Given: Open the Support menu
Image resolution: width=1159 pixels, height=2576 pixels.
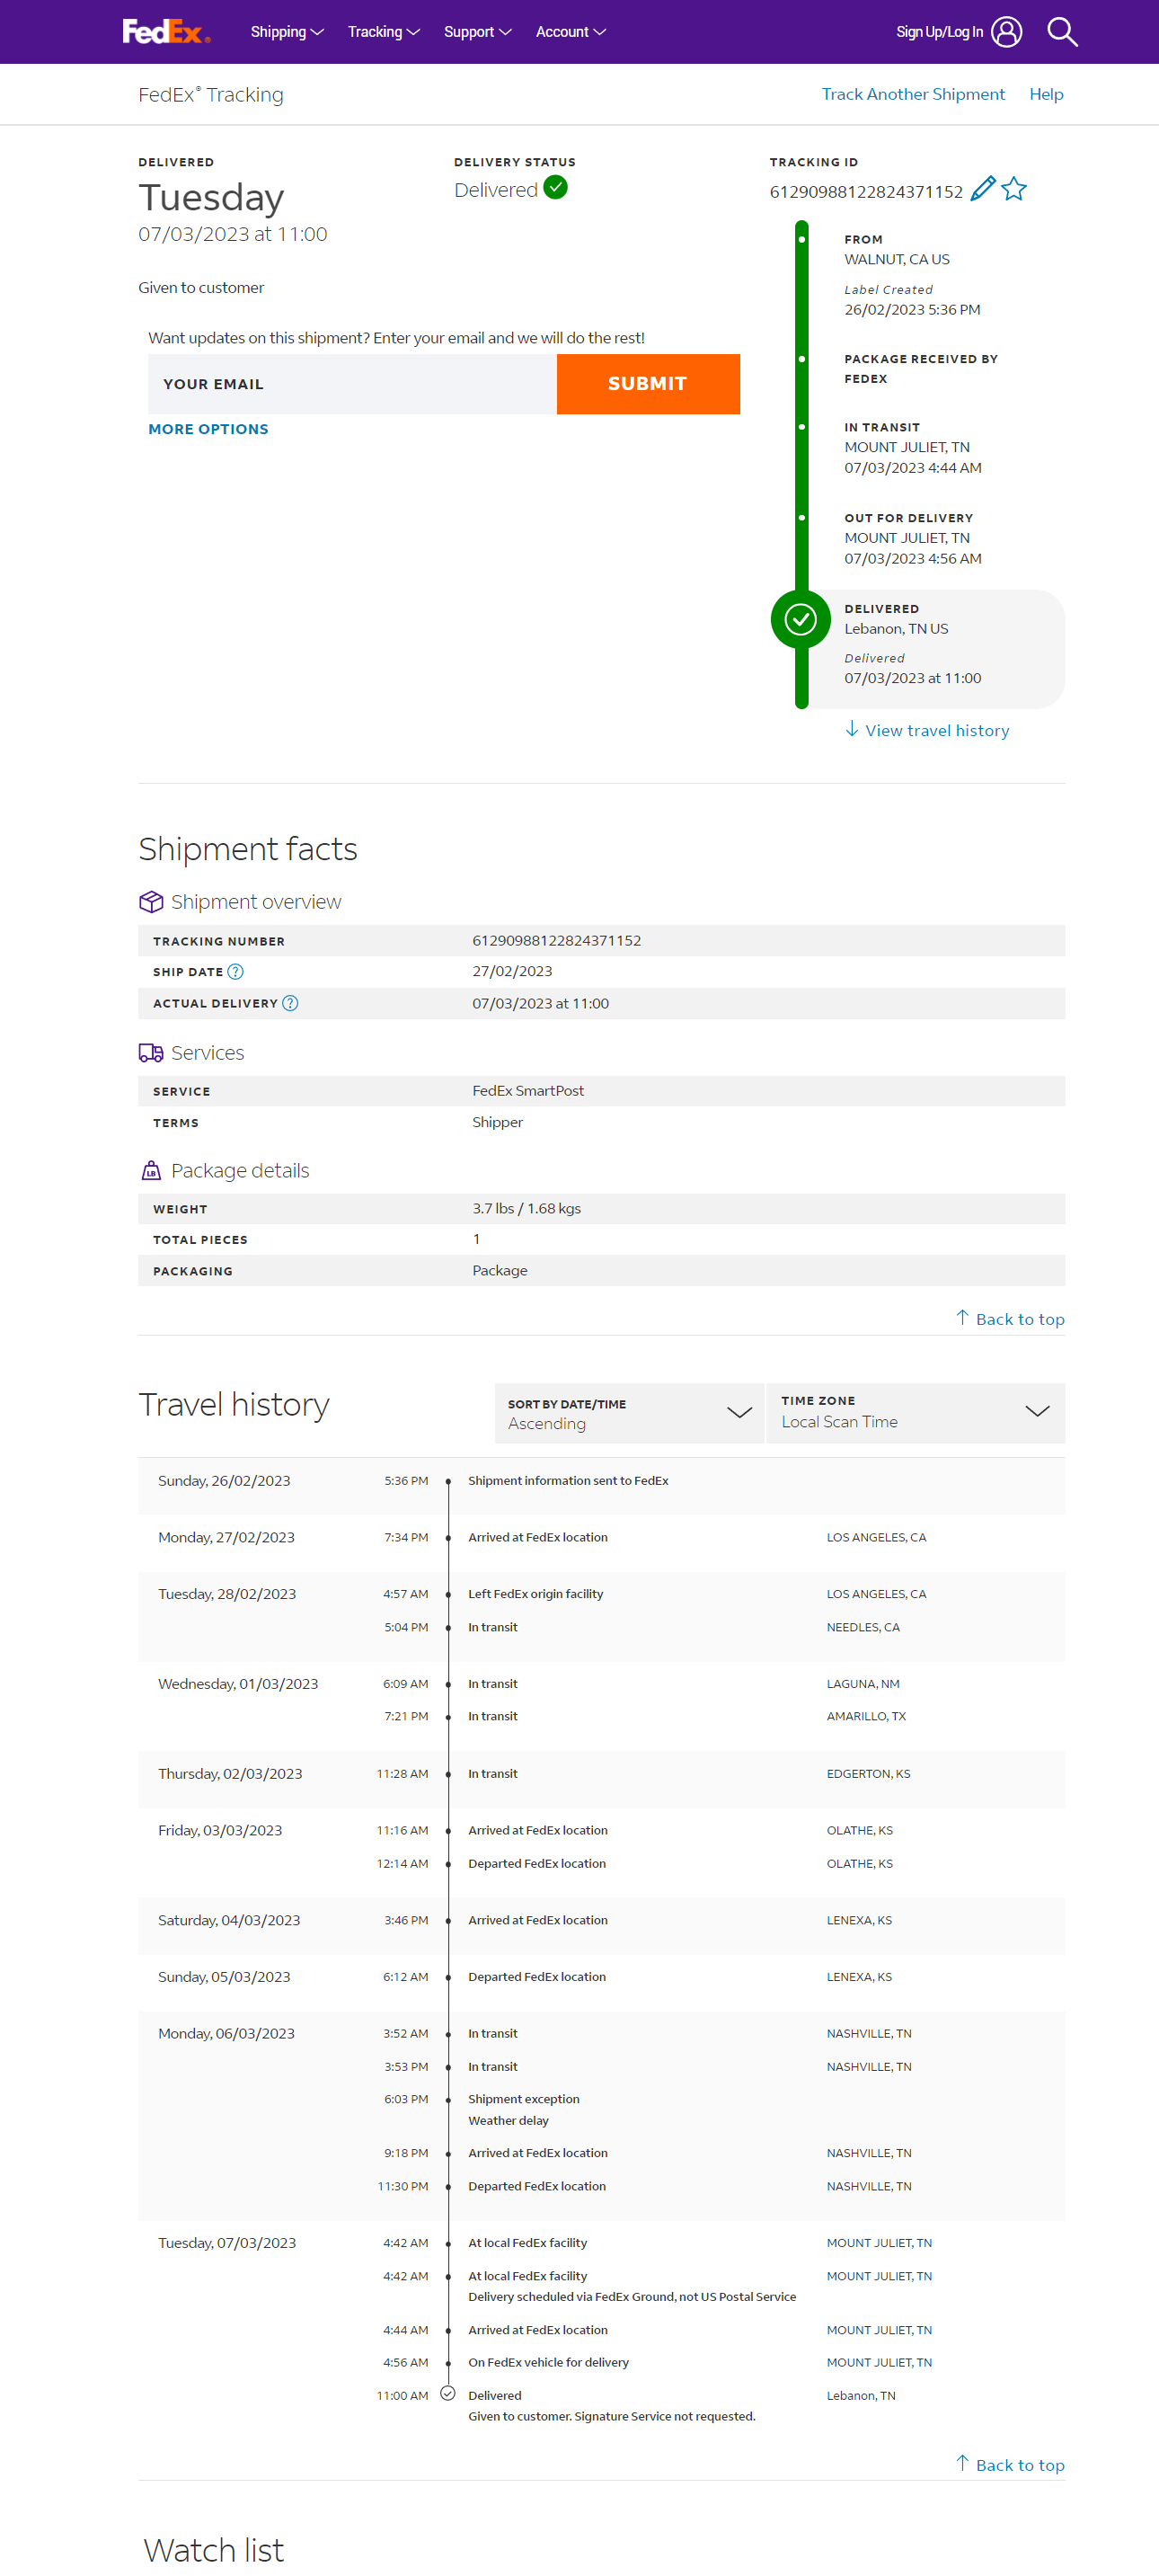Looking at the screenshot, I should pos(477,32).
